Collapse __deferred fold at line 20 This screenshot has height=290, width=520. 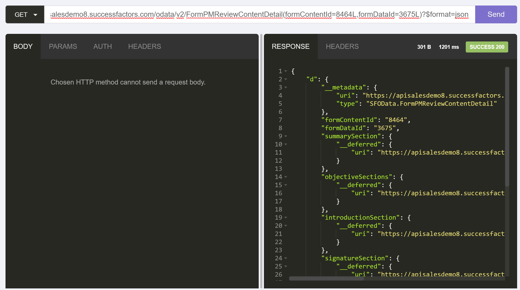click(286, 226)
